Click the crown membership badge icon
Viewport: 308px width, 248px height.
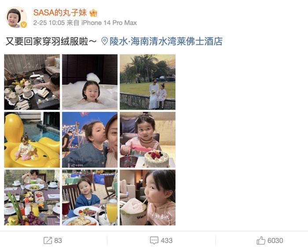pyautogui.click(x=93, y=13)
